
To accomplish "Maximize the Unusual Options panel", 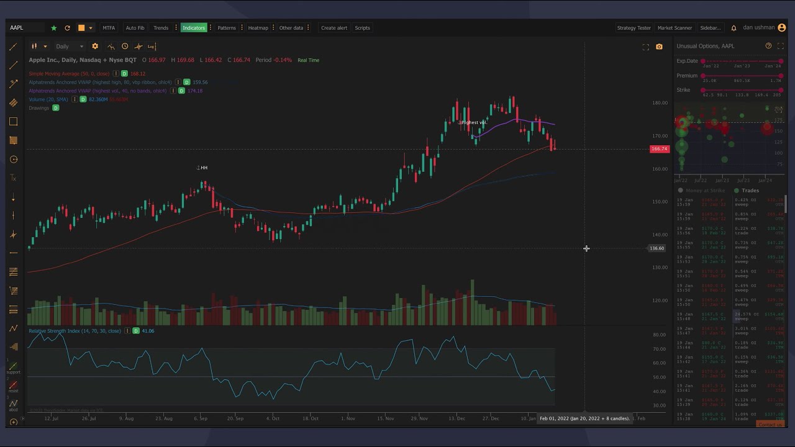I will click(781, 46).
